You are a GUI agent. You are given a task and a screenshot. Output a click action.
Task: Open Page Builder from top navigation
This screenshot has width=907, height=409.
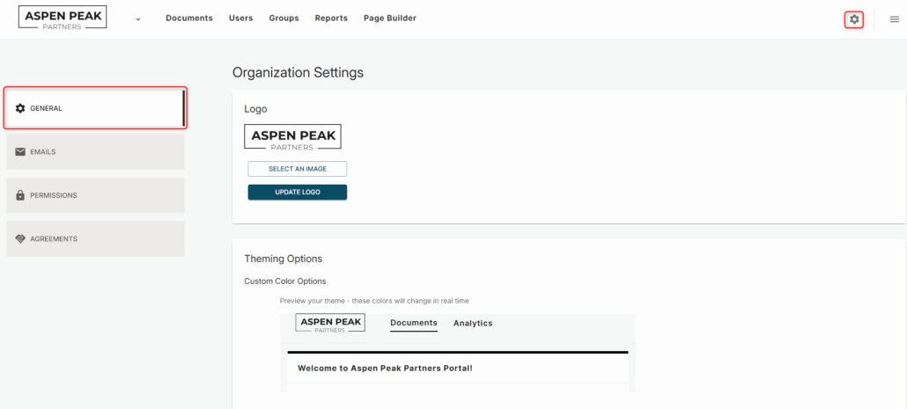click(x=390, y=18)
